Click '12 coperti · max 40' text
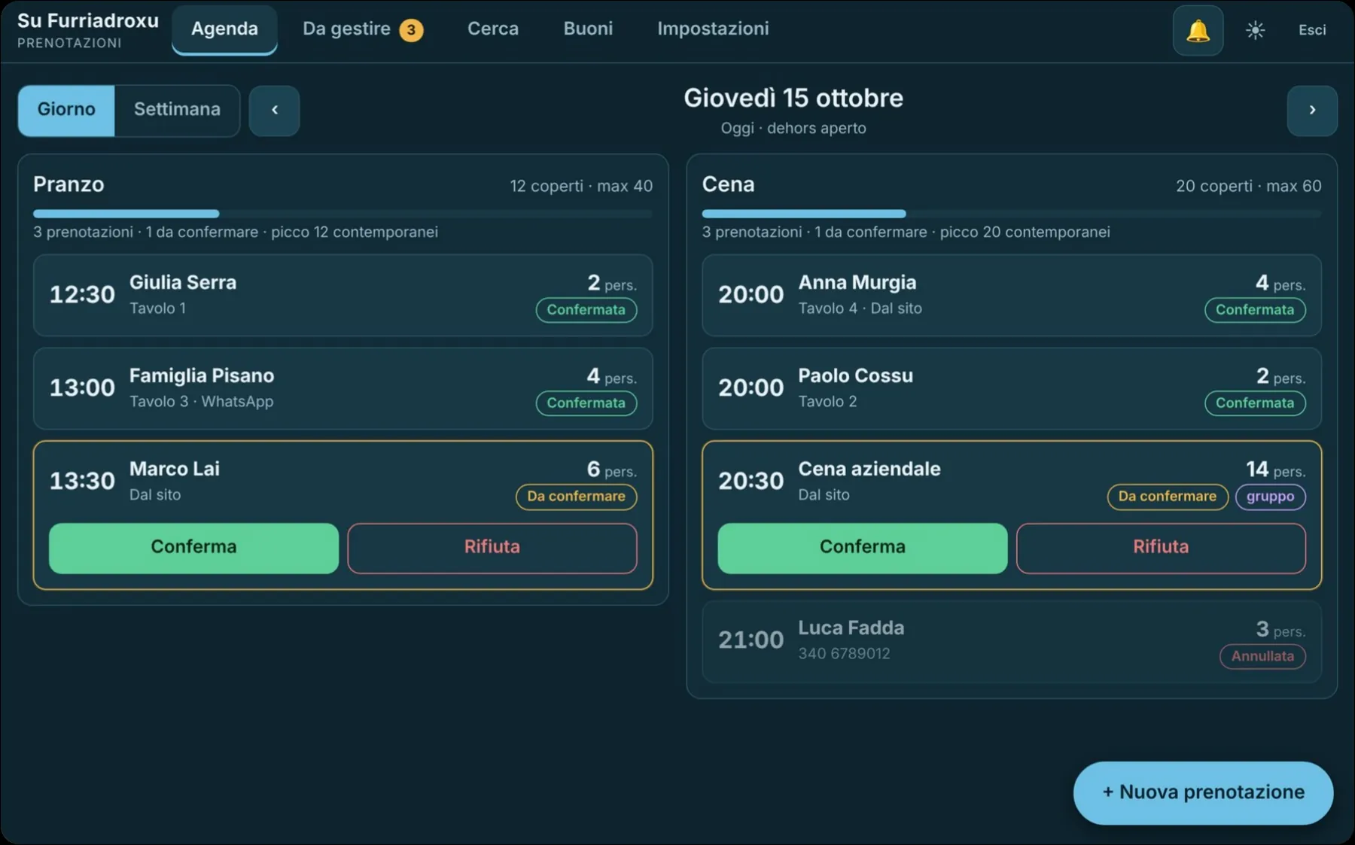This screenshot has width=1355, height=845. point(581,186)
